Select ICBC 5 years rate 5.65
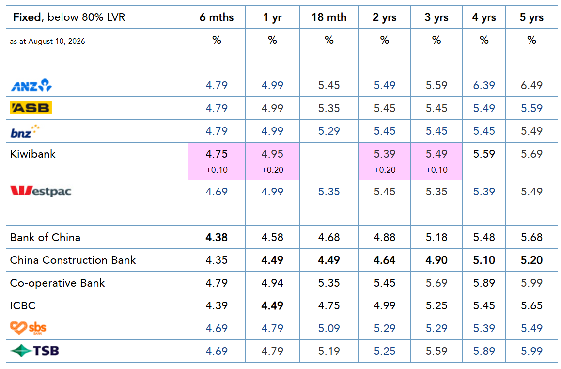Screen dimensions: 561x369 (x=531, y=305)
